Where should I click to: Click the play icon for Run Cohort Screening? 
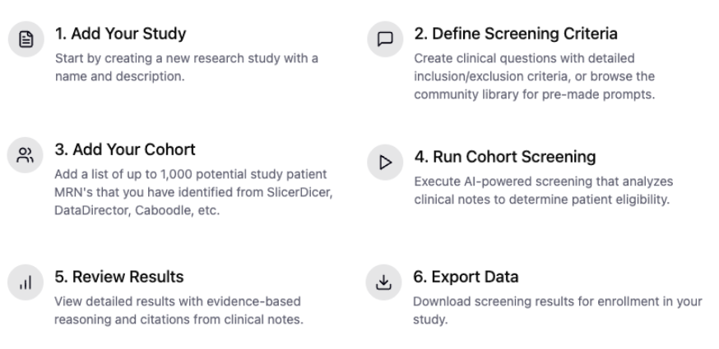click(385, 162)
